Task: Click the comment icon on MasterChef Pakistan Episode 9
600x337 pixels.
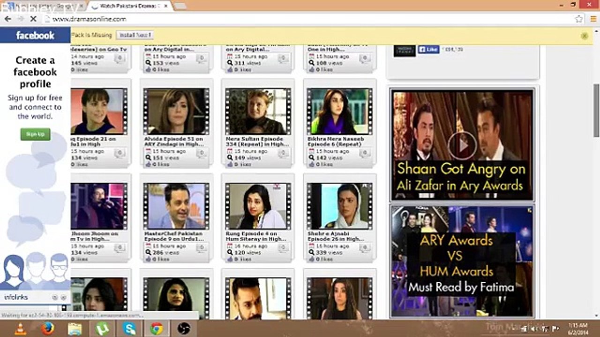Action: [202, 248]
